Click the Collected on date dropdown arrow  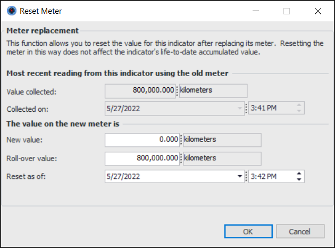(240, 109)
